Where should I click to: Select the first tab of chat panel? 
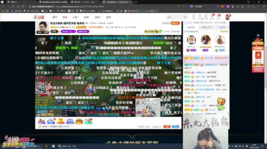point(191,27)
